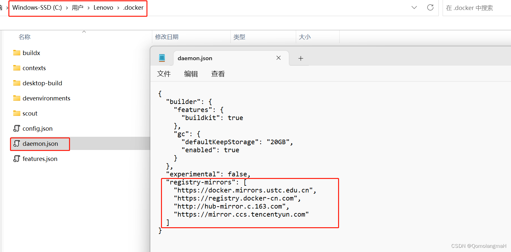
Task: Click the 在 .docker 中搜索 search box
Action: tap(477, 8)
